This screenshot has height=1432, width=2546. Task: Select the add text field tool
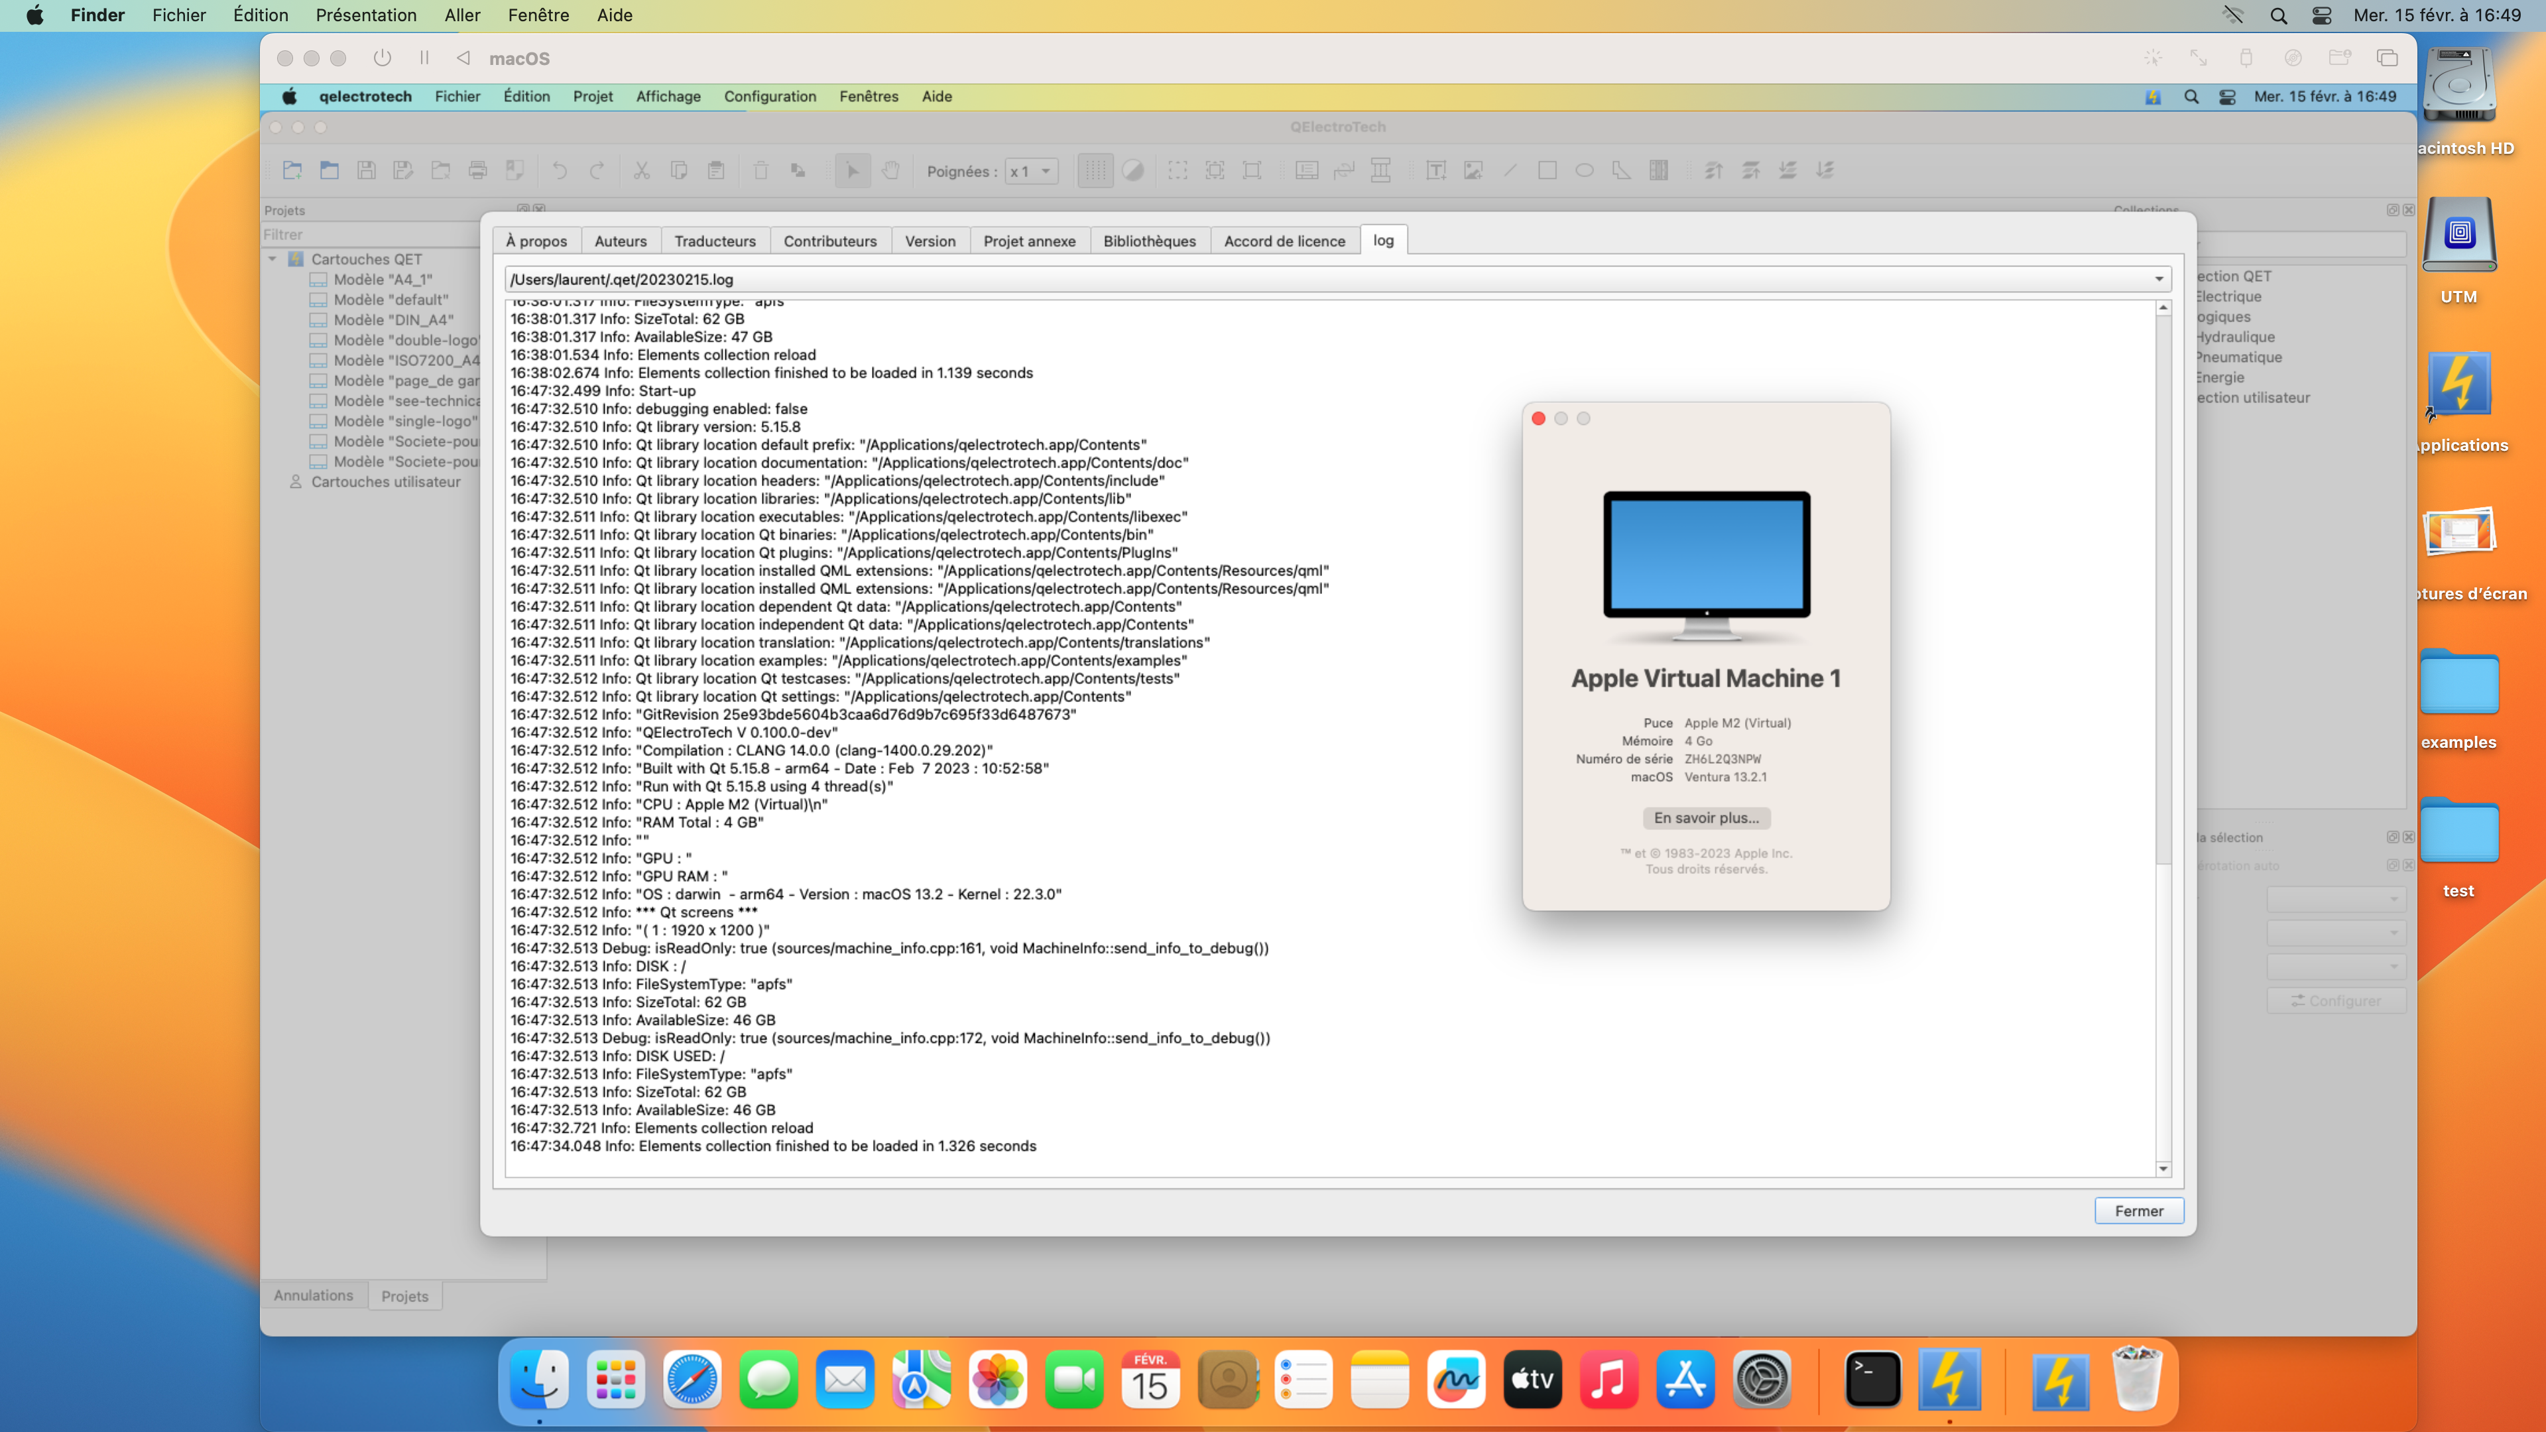tap(1436, 170)
